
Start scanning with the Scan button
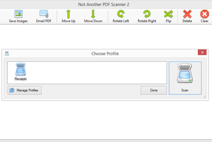pos(185,78)
